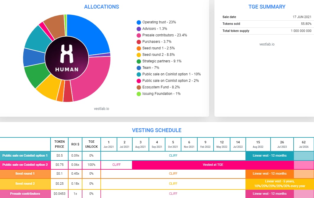Click the purple Advisors legend dot
The height and width of the screenshot is (198, 314).
(139, 29)
